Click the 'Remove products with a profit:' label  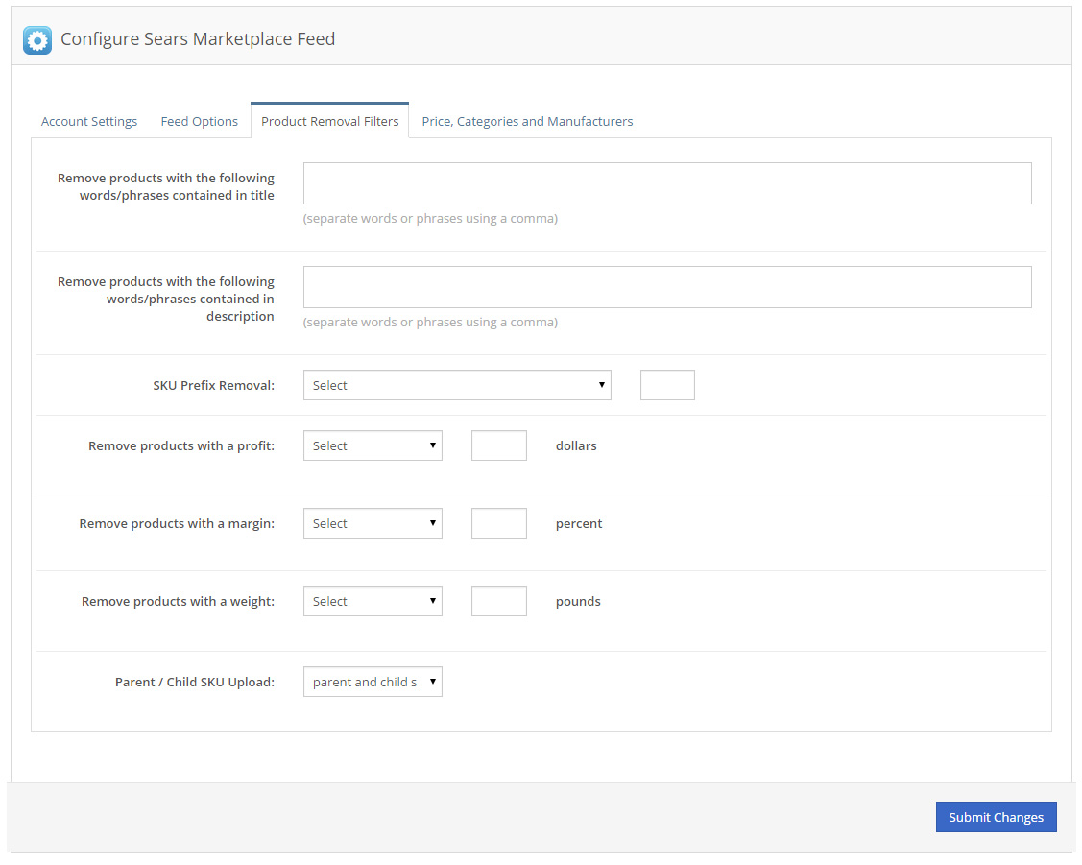pyautogui.click(x=181, y=446)
